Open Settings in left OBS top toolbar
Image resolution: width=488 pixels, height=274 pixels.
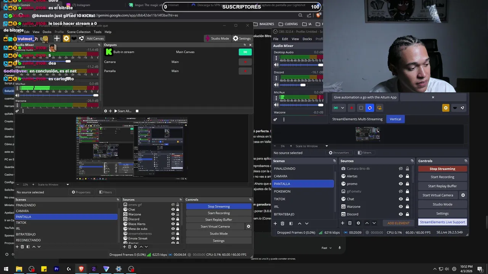[x=242, y=38]
